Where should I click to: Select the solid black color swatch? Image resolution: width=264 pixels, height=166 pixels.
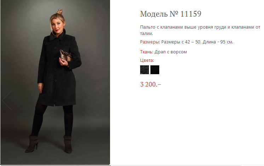tap(155, 70)
